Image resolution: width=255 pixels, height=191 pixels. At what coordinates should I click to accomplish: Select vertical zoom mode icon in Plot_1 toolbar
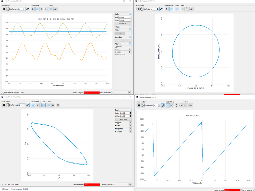click(41, 9)
